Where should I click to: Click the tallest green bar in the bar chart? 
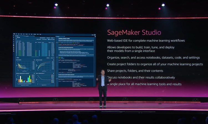[x=29, y=79]
